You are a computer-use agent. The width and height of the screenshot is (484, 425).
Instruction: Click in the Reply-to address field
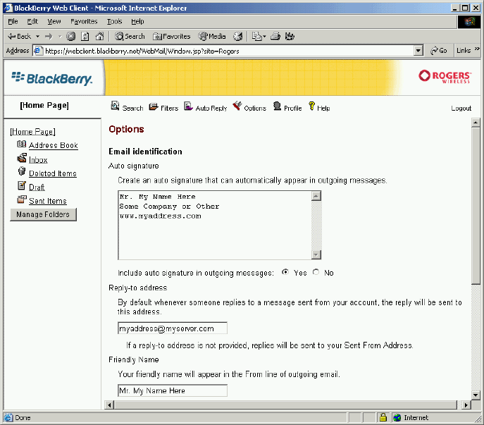(x=172, y=328)
